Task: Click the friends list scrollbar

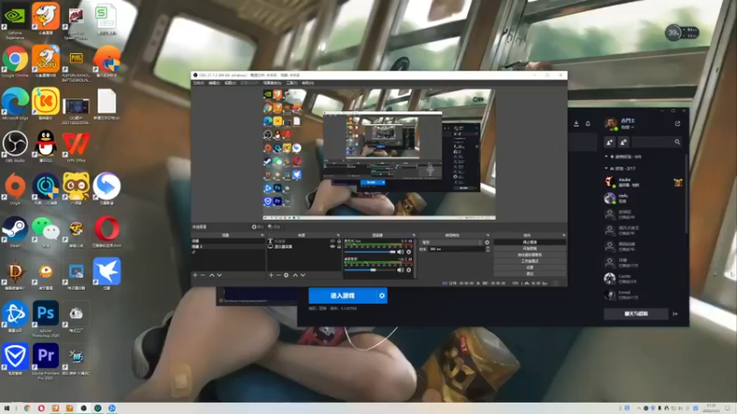Action: [x=685, y=192]
